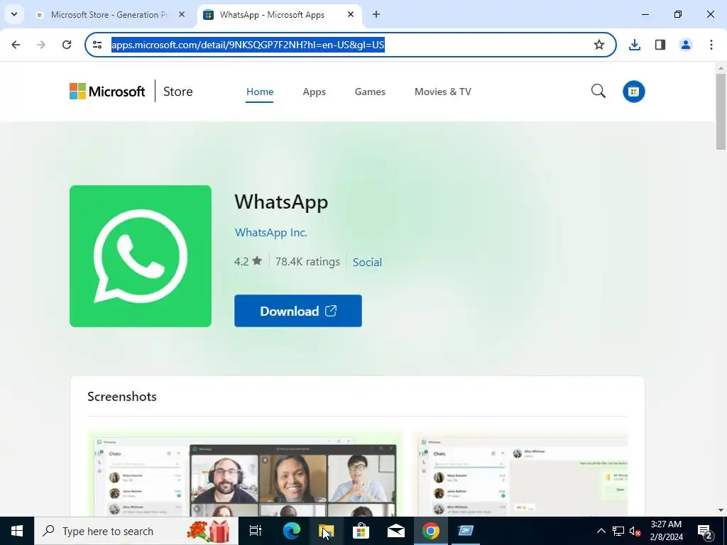The width and height of the screenshot is (727, 545).
Task: Click the taskbar search box
Action: 136,531
